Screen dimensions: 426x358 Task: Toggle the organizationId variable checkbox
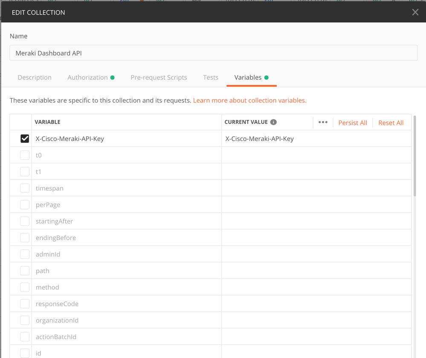point(25,320)
